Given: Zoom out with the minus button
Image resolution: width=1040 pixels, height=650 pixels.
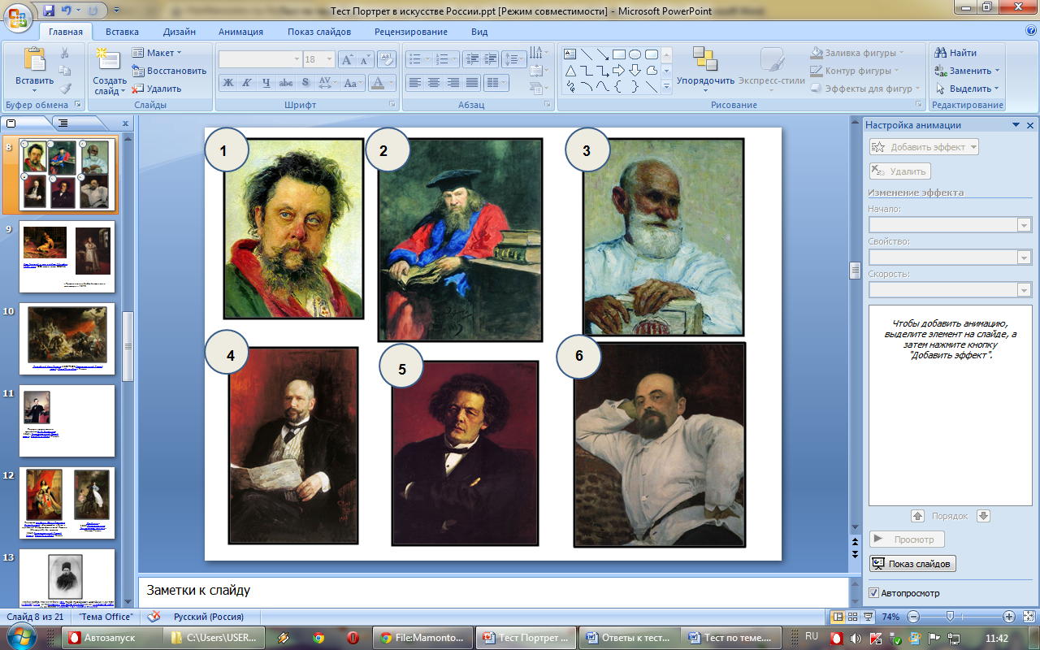Looking at the screenshot, I should tap(912, 617).
